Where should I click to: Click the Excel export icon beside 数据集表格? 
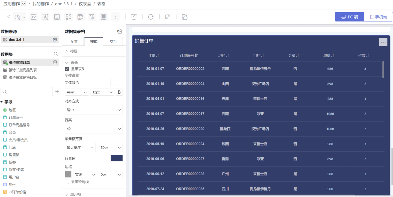[119, 31]
